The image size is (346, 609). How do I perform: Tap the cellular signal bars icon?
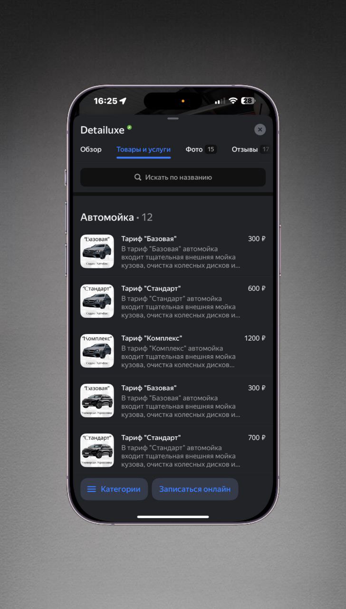[220, 101]
